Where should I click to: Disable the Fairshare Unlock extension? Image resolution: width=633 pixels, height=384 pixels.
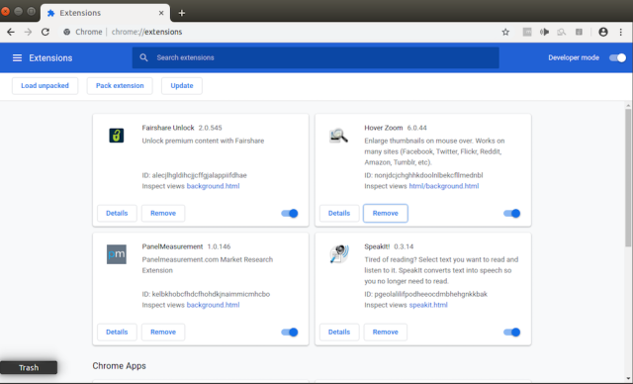[x=290, y=213]
